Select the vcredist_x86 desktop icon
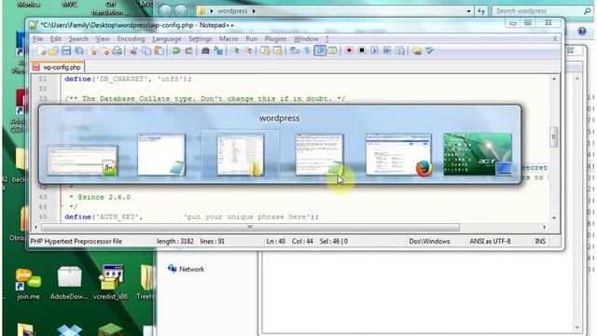 pyautogui.click(x=110, y=282)
